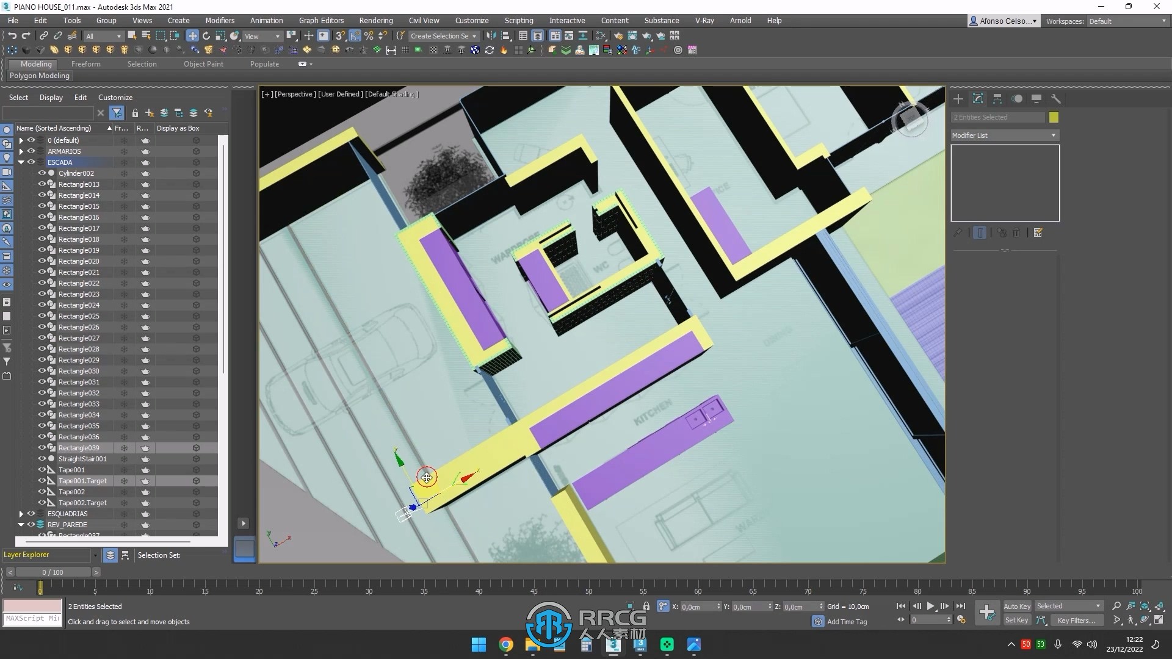Click the Undo arrow icon
Screen dimensions: 1172x659
(12, 36)
